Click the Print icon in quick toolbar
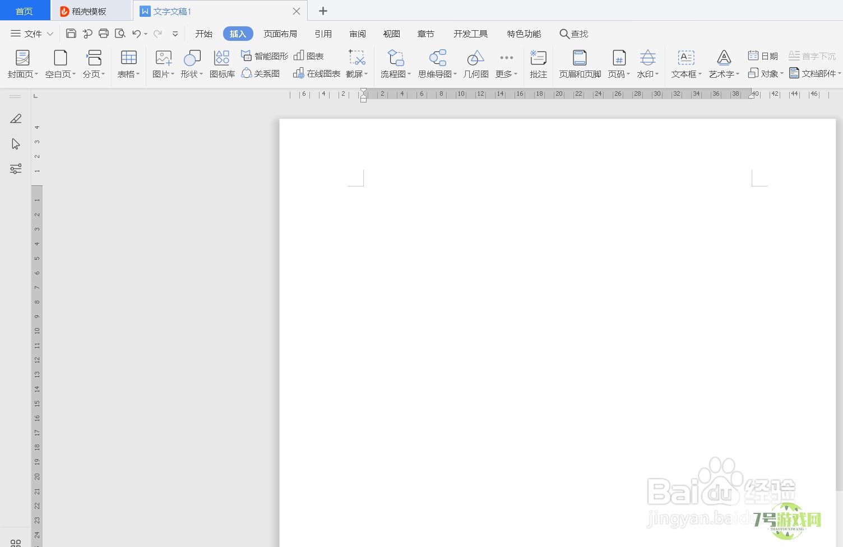The image size is (843, 547). coord(104,34)
